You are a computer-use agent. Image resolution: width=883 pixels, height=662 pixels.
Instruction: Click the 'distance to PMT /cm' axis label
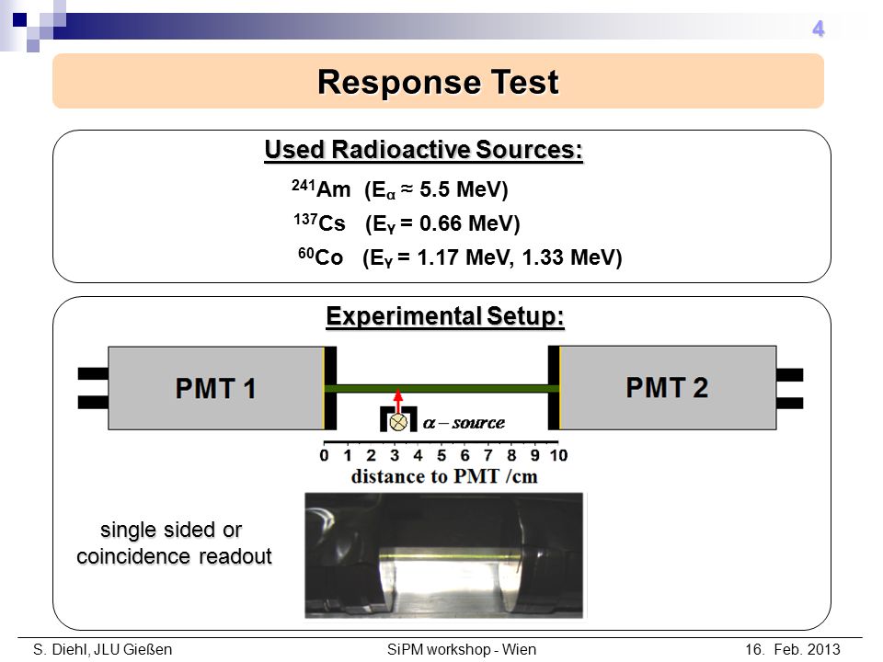444,477
